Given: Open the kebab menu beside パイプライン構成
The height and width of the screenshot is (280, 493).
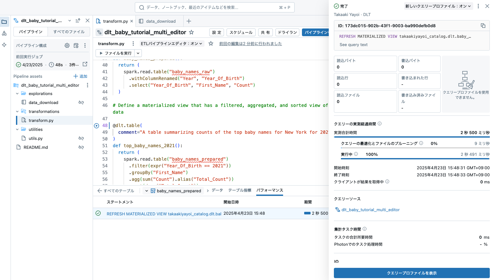Looking at the screenshot, I should 85,45.
